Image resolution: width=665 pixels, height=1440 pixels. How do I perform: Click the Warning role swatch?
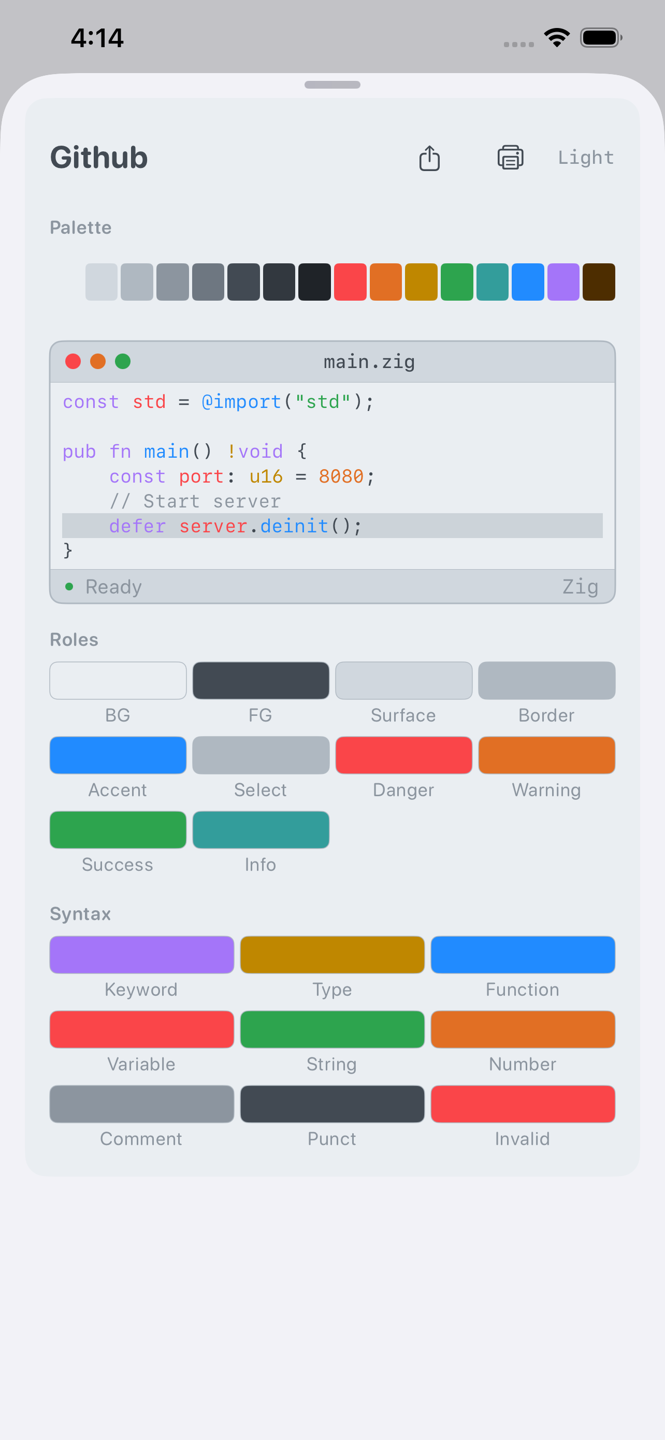pyautogui.click(x=546, y=755)
